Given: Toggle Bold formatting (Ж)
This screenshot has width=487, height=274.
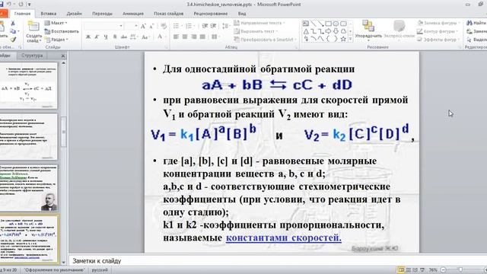Looking at the screenshot, I should coord(88,37).
